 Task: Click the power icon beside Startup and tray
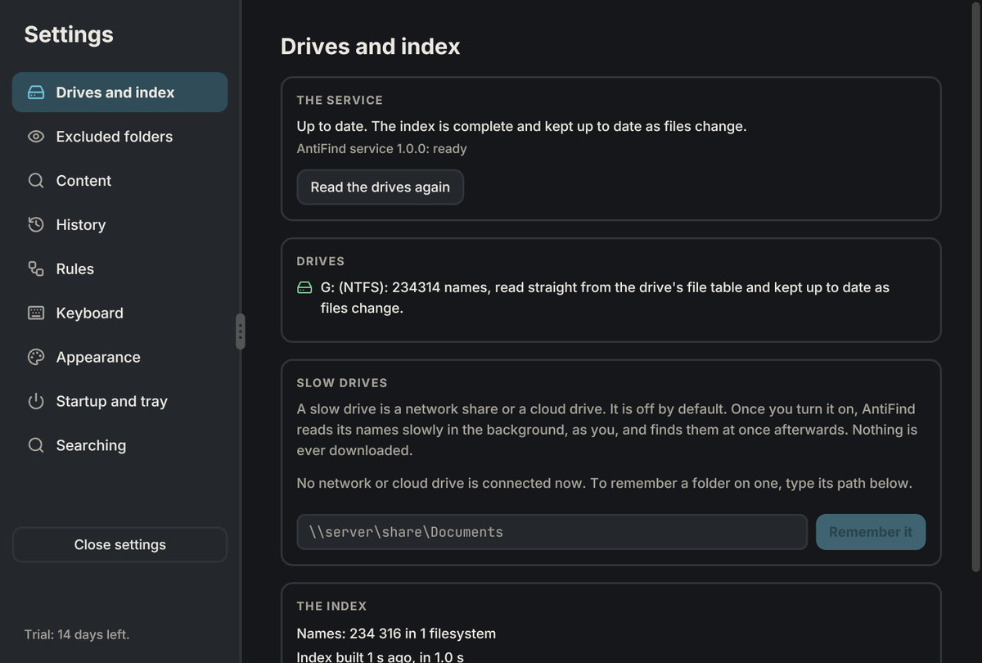click(x=36, y=401)
